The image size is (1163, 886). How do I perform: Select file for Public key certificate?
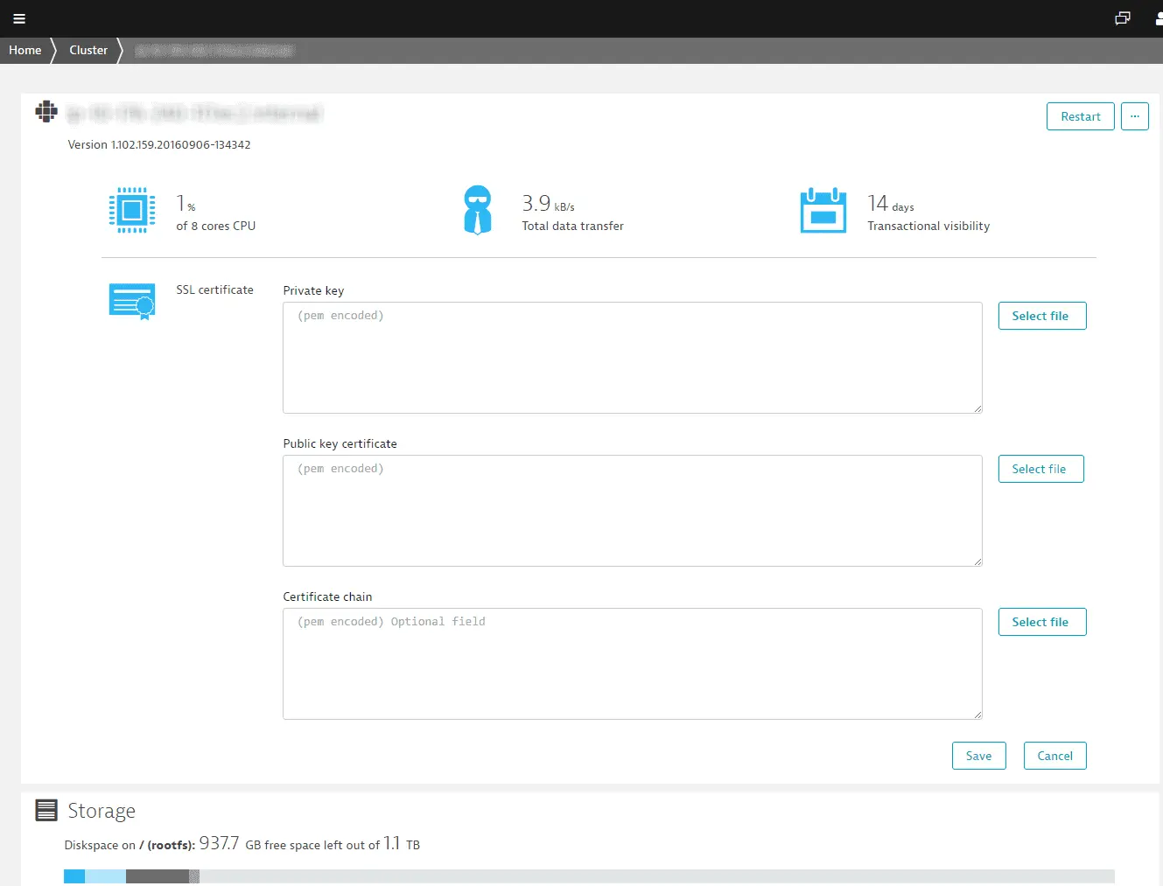pos(1040,469)
